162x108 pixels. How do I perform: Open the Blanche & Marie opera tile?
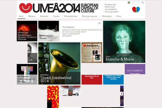(x=124, y=42)
